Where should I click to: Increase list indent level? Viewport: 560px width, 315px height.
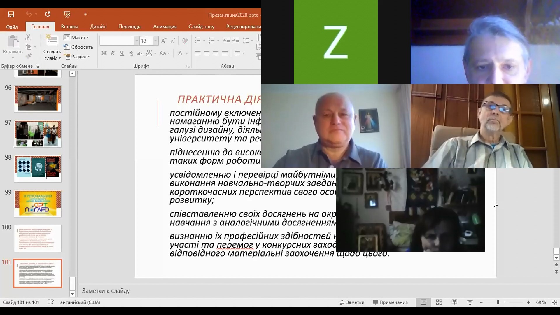(236, 41)
